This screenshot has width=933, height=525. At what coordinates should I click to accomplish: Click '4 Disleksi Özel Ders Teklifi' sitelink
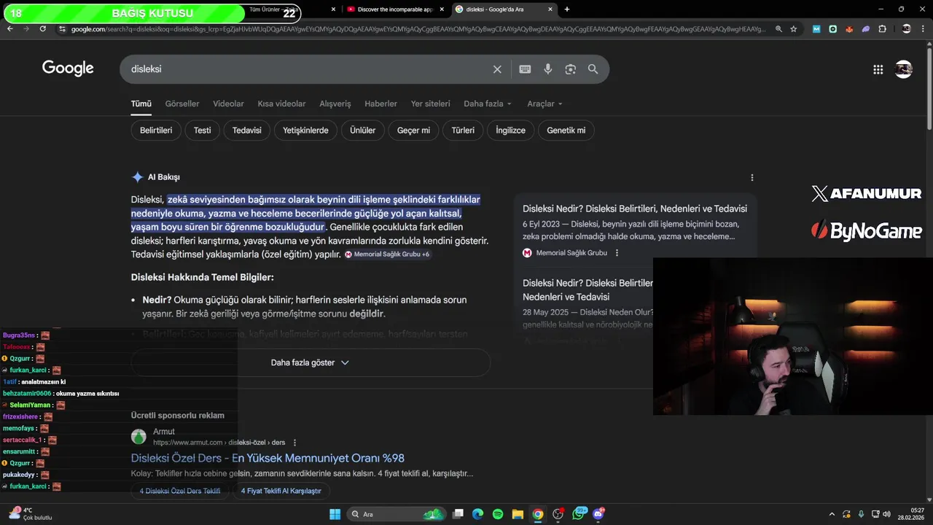[x=180, y=491]
